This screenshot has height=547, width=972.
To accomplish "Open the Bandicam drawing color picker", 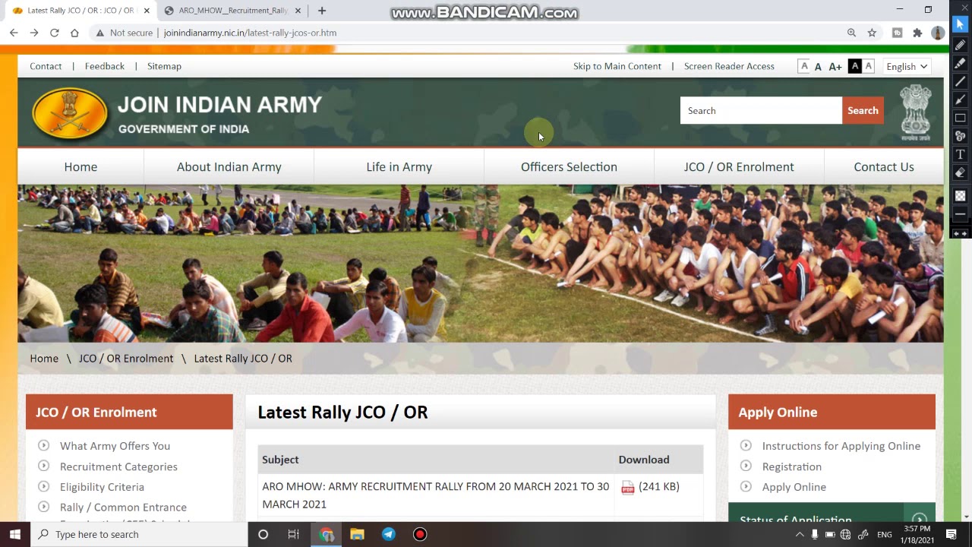I will 960,195.
